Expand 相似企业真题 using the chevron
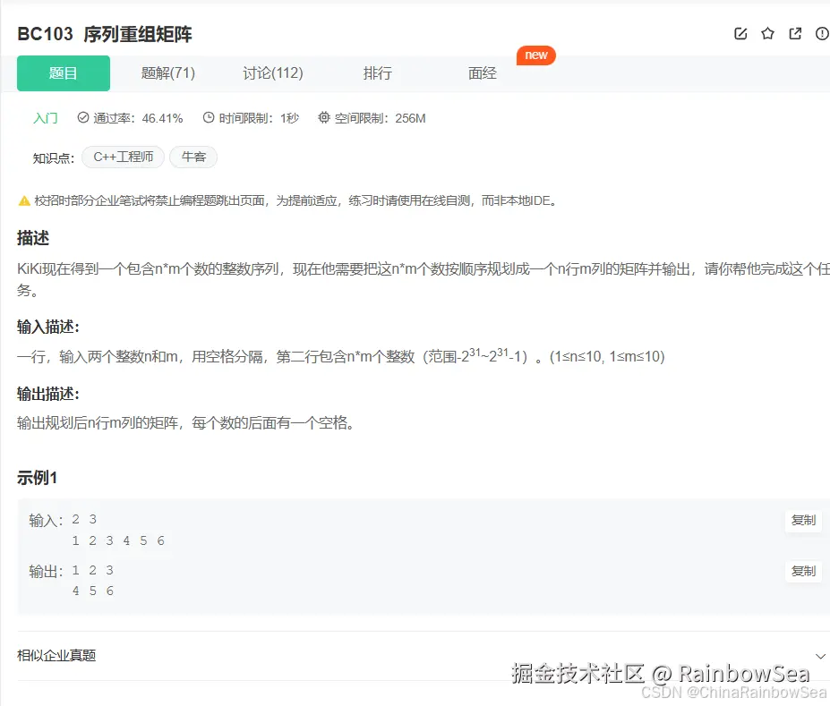The height and width of the screenshot is (706, 830). pos(820,656)
